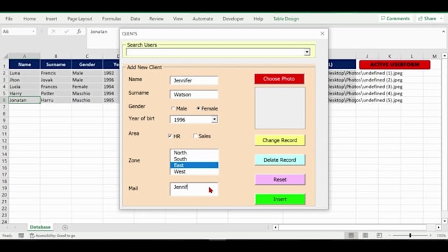Select the Female radio button
The height and width of the screenshot is (252, 448).
(198, 109)
